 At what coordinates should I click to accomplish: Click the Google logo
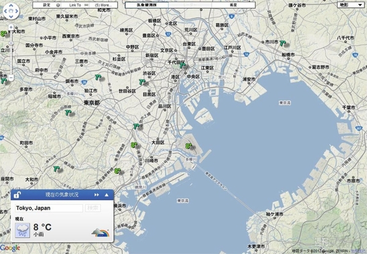click(10, 248)
